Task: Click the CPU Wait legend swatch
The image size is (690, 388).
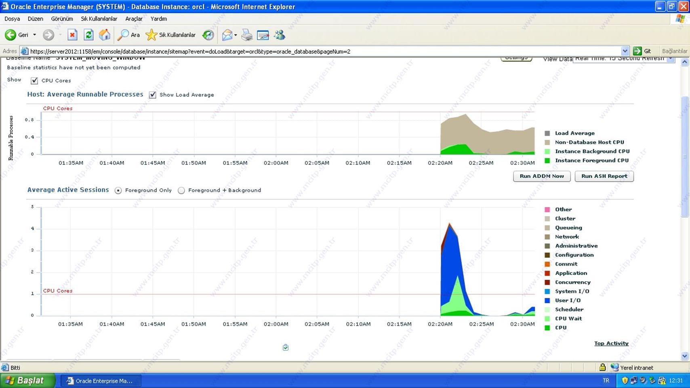Action: pos(547,318)
